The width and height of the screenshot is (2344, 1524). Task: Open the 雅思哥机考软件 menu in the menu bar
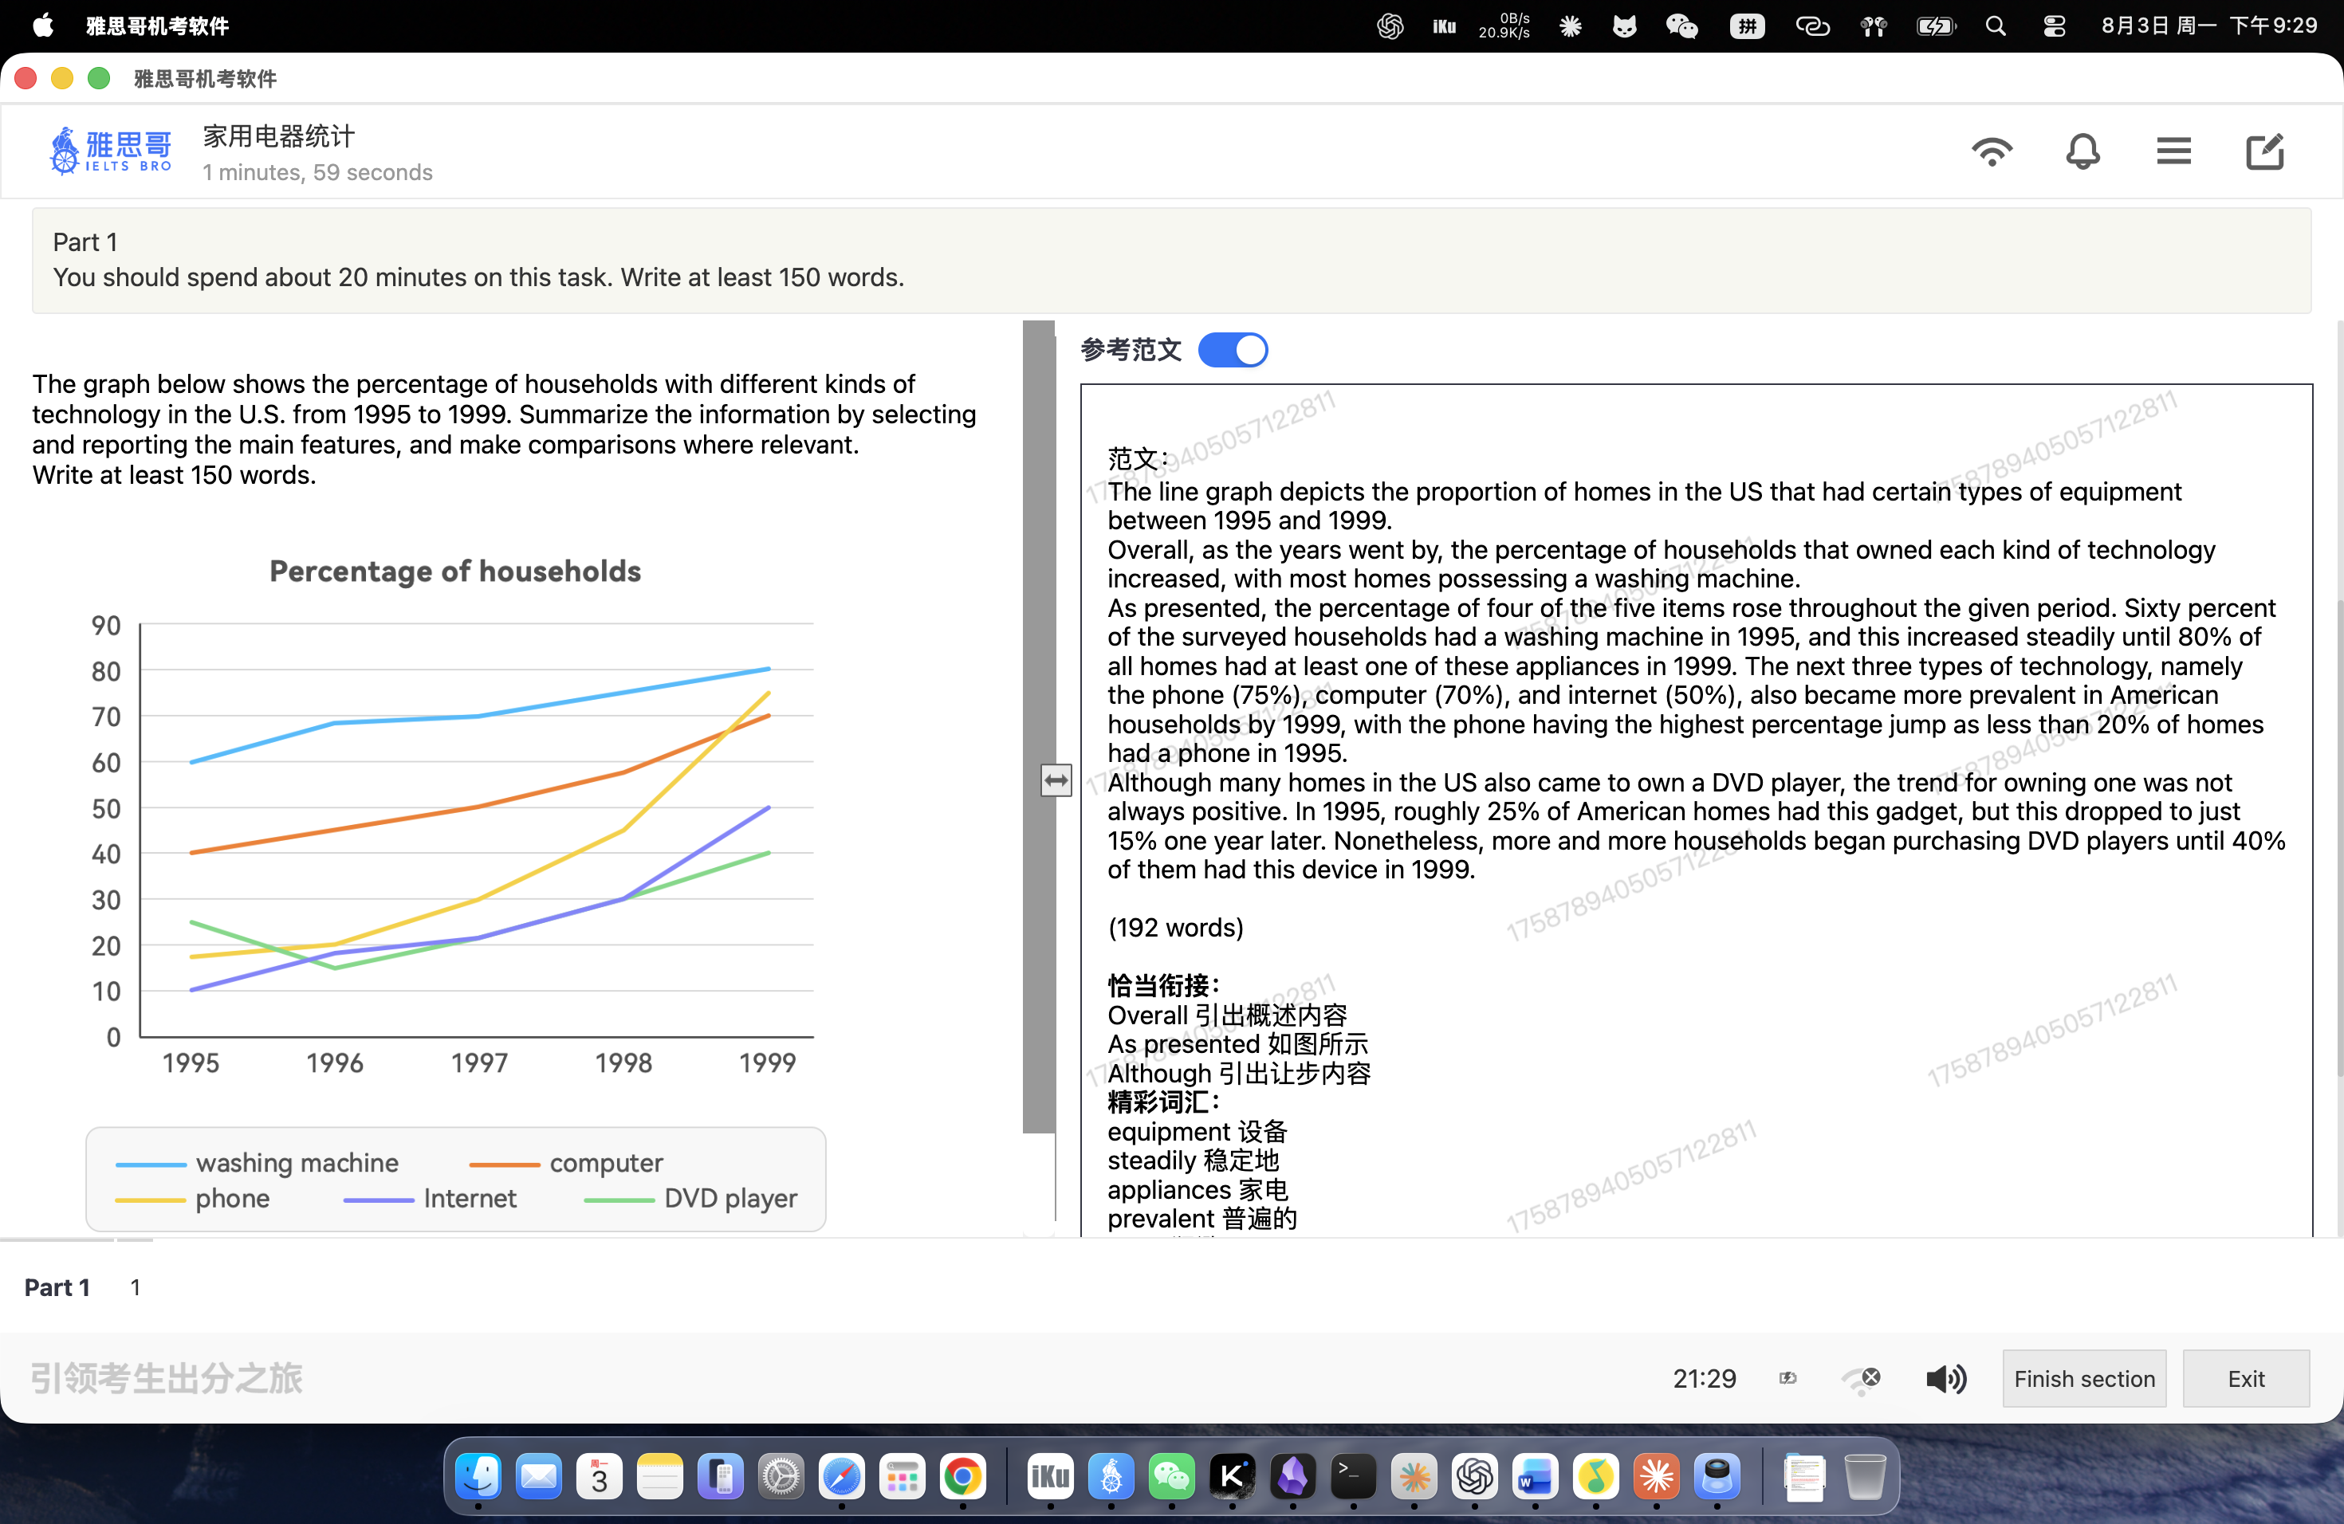[x=158, y=26]
